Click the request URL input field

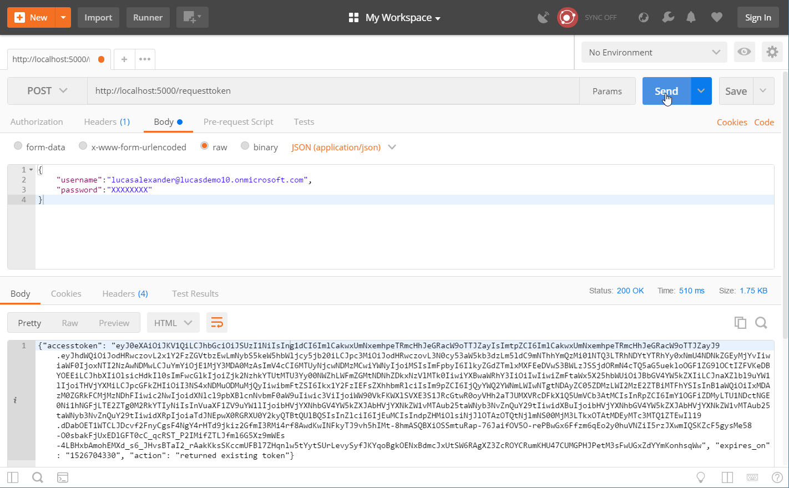(333, 91)
